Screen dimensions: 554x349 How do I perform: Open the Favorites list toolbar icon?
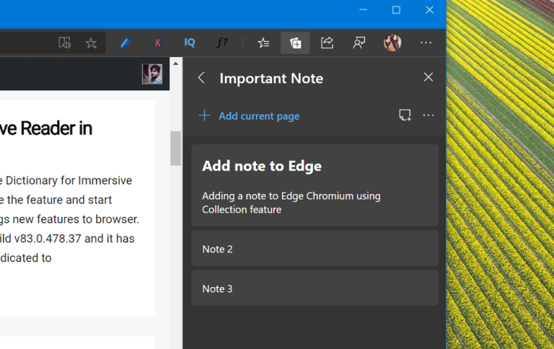click(263, 43)
